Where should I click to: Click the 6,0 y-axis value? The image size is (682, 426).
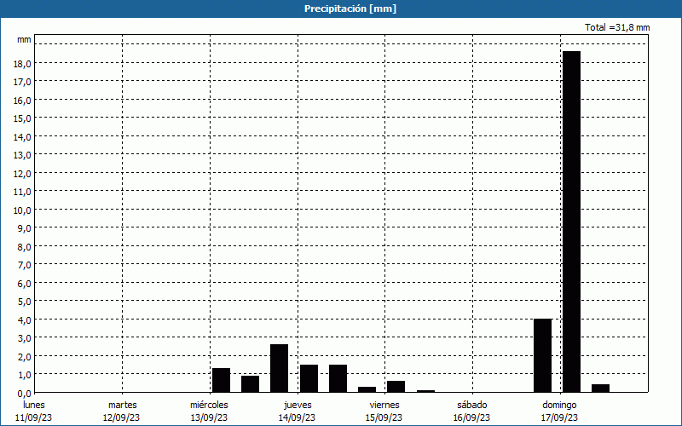pyautogui.click(x=24, y=284)
